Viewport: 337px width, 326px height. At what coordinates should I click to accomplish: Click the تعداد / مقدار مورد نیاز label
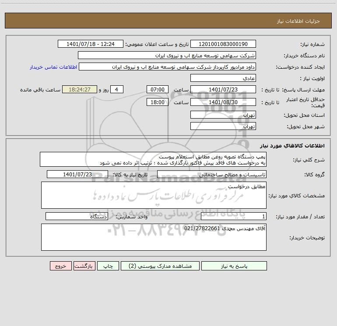point(300,217)
